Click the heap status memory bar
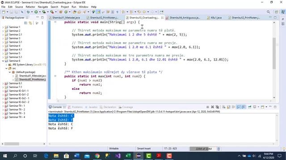Image resolution: width=286 pixels, height=160 pixels. (x=203, y=149)
